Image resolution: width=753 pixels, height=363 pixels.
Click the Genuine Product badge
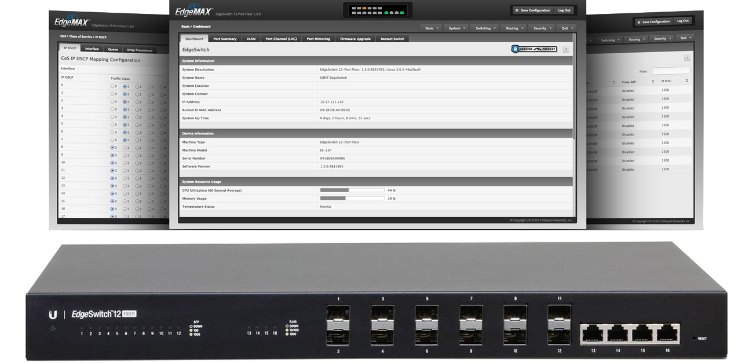pyautogui.click(x=534, y=49)
